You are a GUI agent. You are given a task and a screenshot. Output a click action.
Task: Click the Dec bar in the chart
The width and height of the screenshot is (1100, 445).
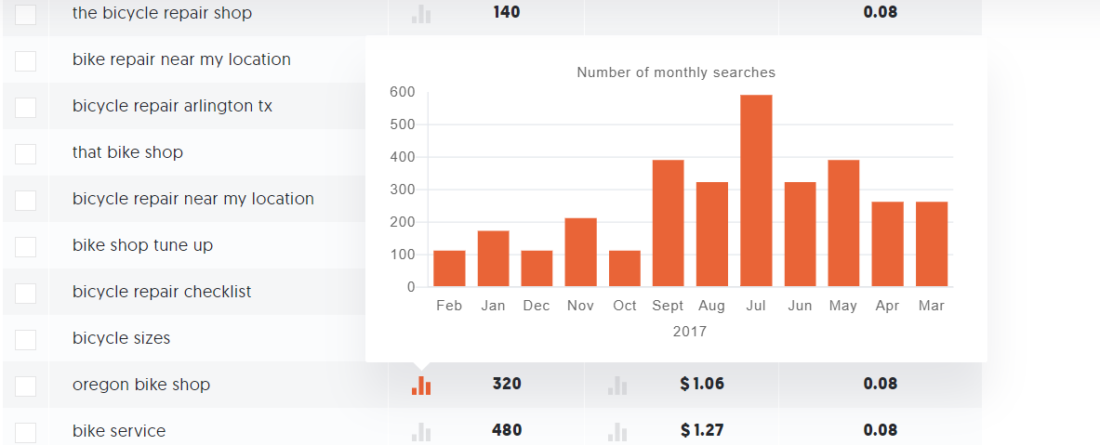[537, 268]
